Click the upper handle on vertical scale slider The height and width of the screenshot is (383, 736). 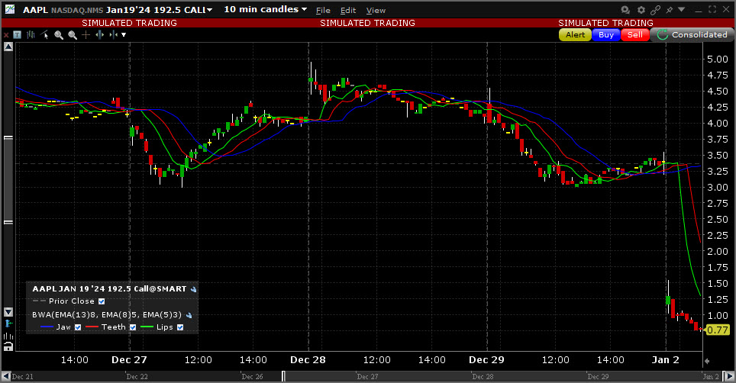8,138
